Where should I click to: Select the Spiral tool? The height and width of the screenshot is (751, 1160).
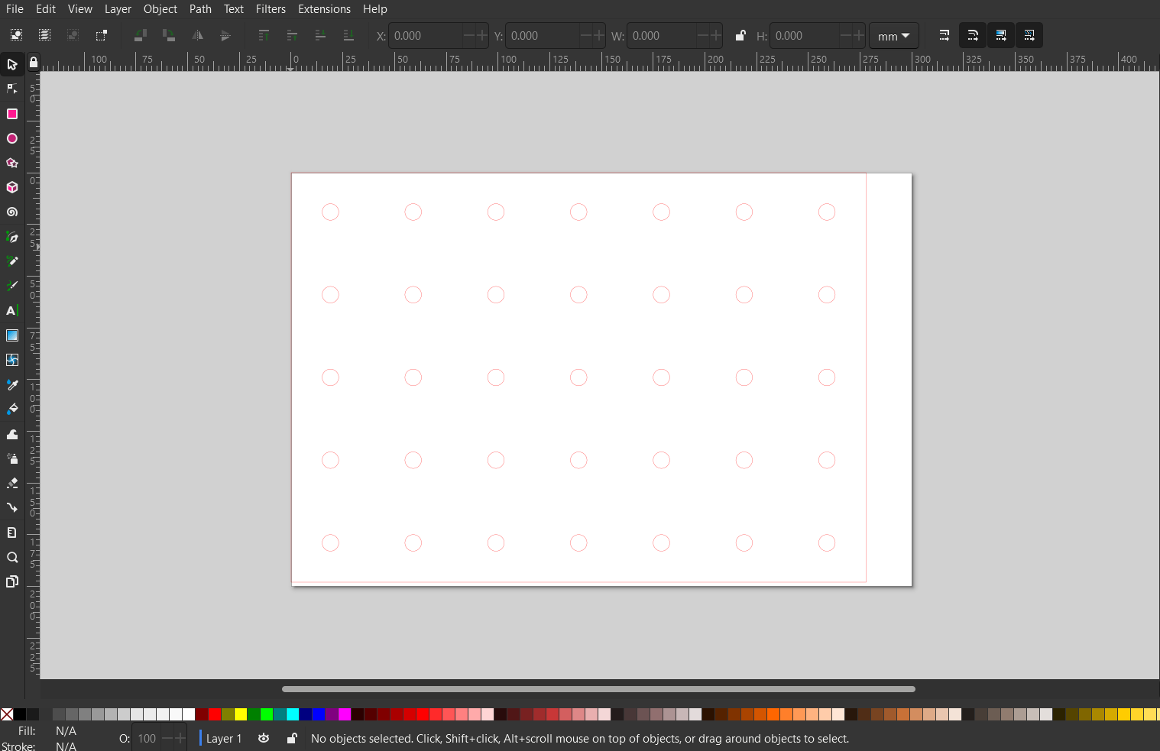click(x=12, y=212)
